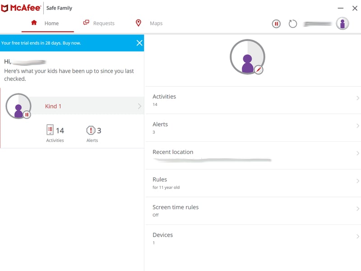Expand the Alerts row chevron
Image resolution: width=361 pixels, height=271 pixels.
pyautogui.click(x=357, y=126)
